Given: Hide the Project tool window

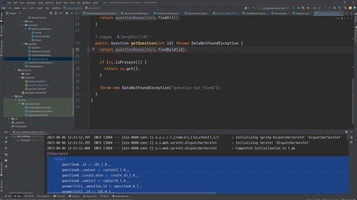Looking at the screenshot, I should pos(71,13).
